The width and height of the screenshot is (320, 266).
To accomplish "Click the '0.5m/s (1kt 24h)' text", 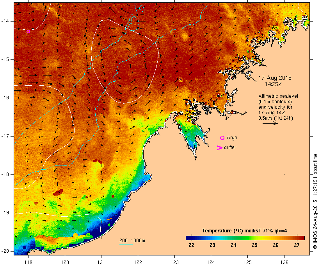I will 276,118.
